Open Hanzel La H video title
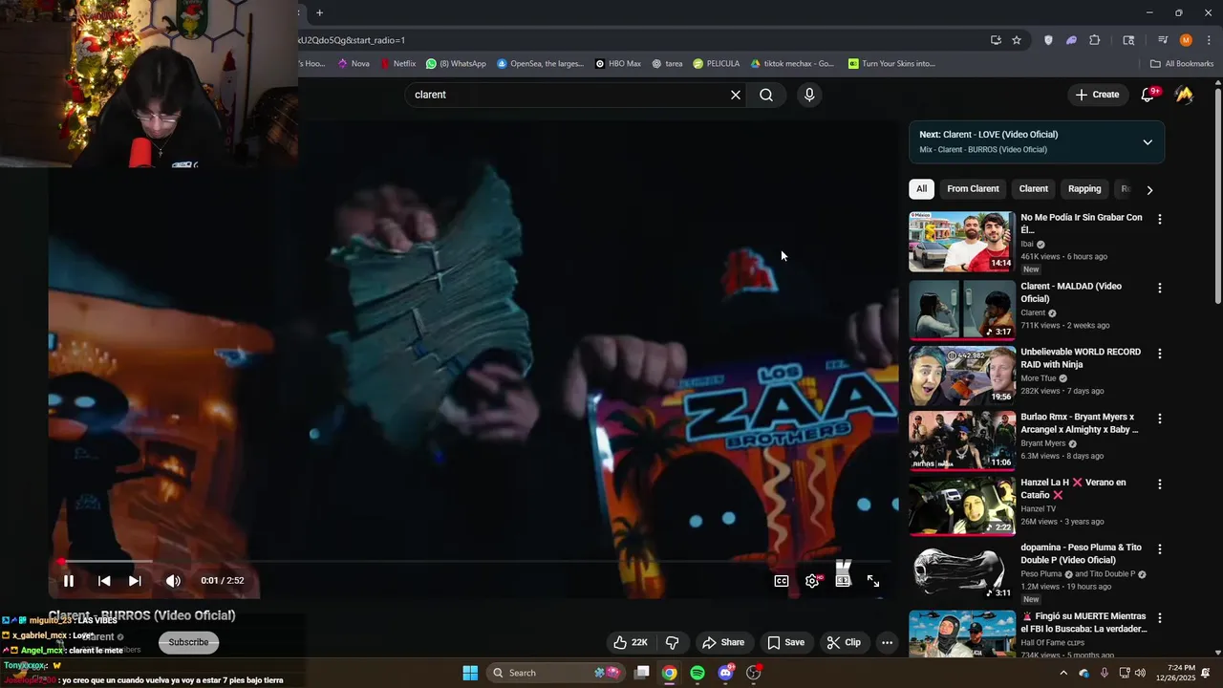The height and width of the screenshot is (688, 1223). click(1073, 489)
